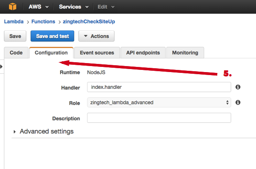Click the Save button
This screenshot has width=256, height=169.
(15, 36)
